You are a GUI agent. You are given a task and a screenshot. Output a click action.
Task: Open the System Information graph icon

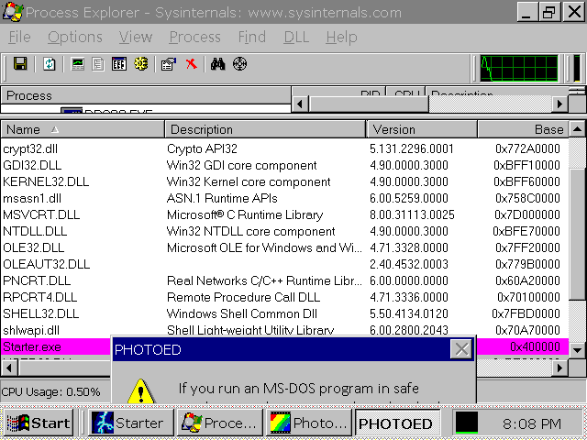pos(77,64)
